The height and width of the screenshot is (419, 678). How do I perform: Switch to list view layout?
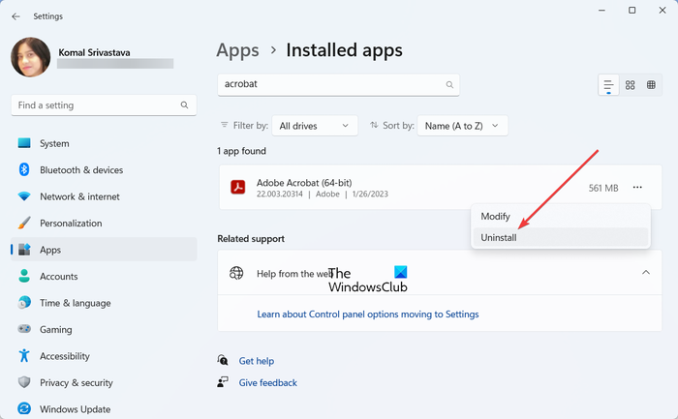pos(608,85)
